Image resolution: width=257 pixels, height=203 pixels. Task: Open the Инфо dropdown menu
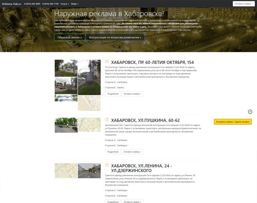pos(75,4)
